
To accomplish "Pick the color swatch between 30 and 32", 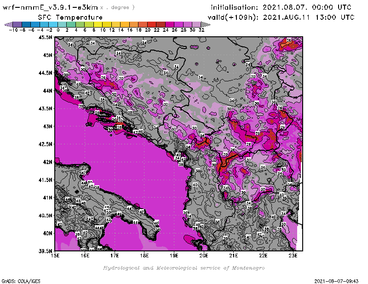I will 196,24.
